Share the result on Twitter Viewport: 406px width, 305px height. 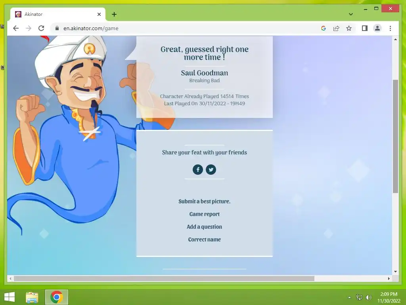coord(211,170)
